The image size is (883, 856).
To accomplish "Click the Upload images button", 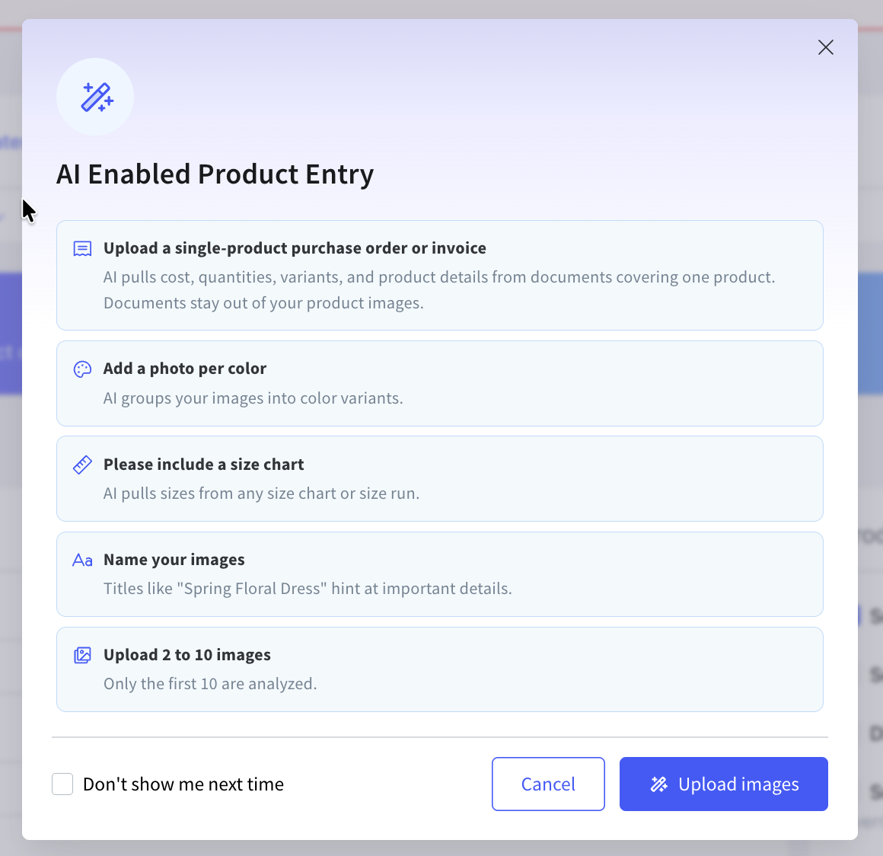I will pyautogui.click(x=724, y=784).
